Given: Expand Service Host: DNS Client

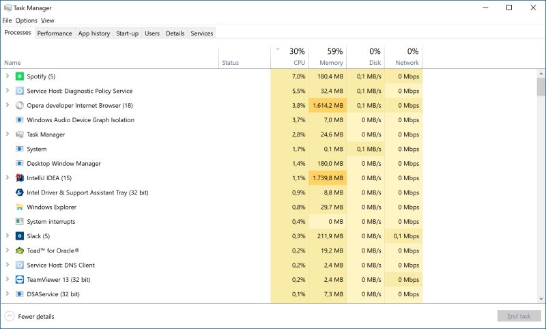Looking at the screenshot, I should [x=8, y=265].
